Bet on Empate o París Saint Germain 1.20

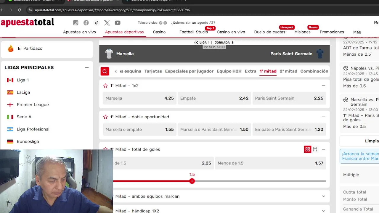click(x=289, y=129)
